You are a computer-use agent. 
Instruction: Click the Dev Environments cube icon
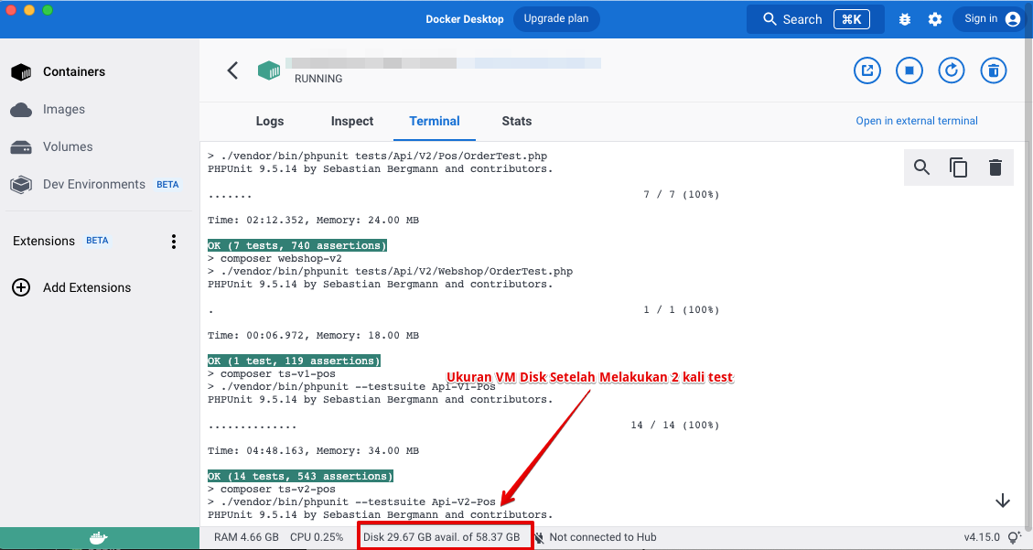pos(21,185)
